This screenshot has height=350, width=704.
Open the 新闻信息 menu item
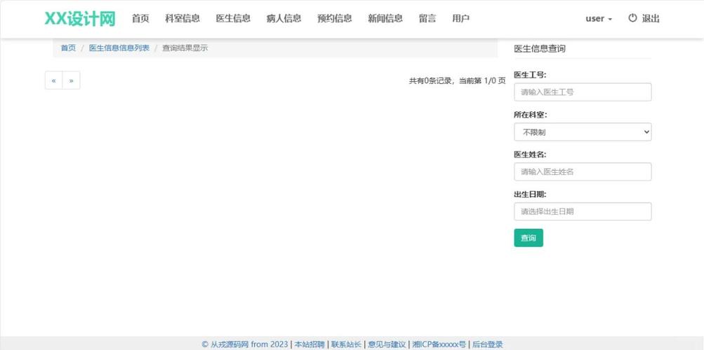(385, 18)
